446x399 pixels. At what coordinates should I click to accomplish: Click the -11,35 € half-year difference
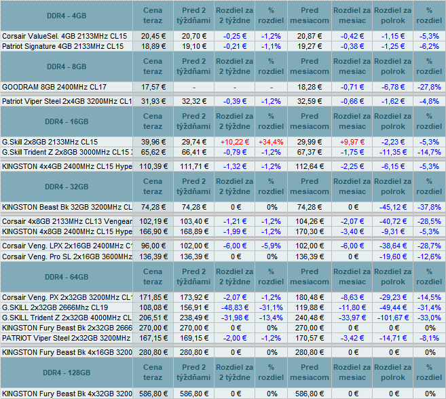click(x=393, y=152)
